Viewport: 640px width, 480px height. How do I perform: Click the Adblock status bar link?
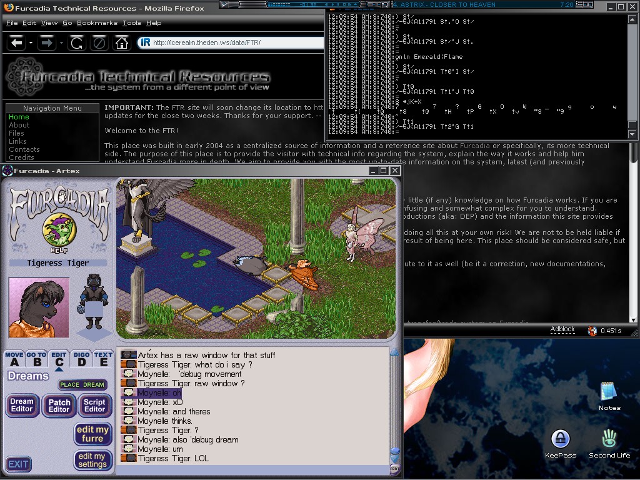click(562, 329)
